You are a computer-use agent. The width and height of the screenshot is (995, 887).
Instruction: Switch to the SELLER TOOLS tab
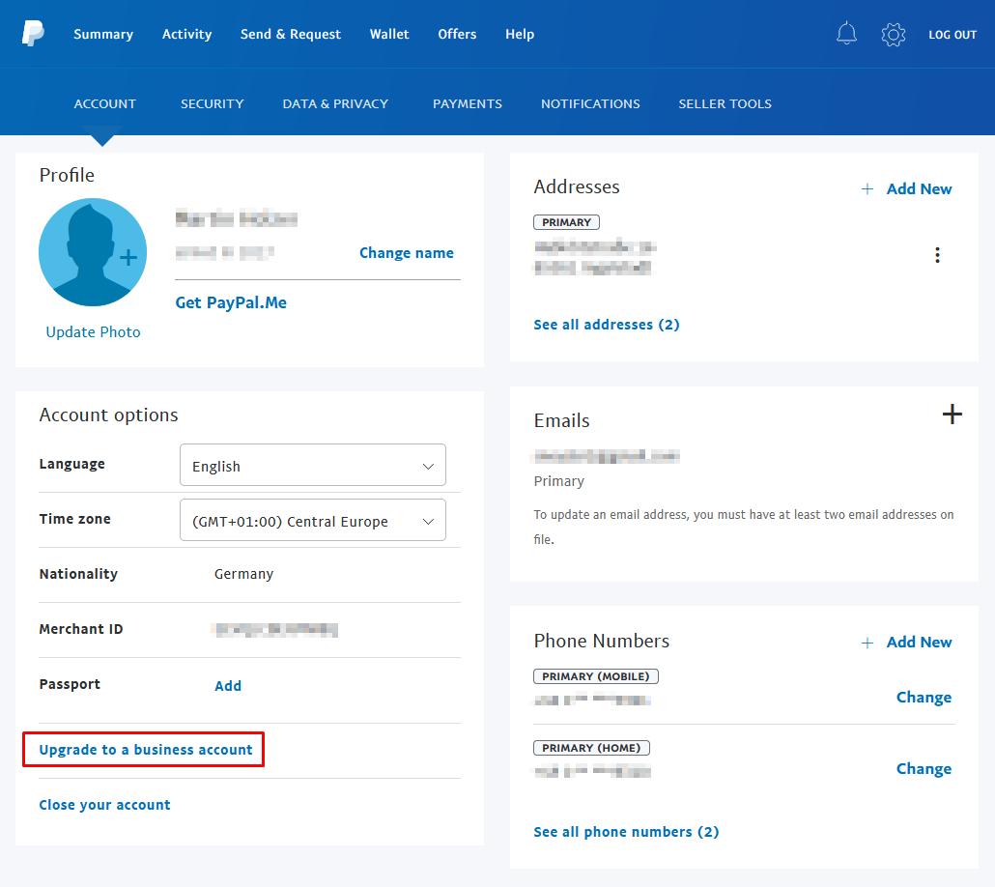725,103
